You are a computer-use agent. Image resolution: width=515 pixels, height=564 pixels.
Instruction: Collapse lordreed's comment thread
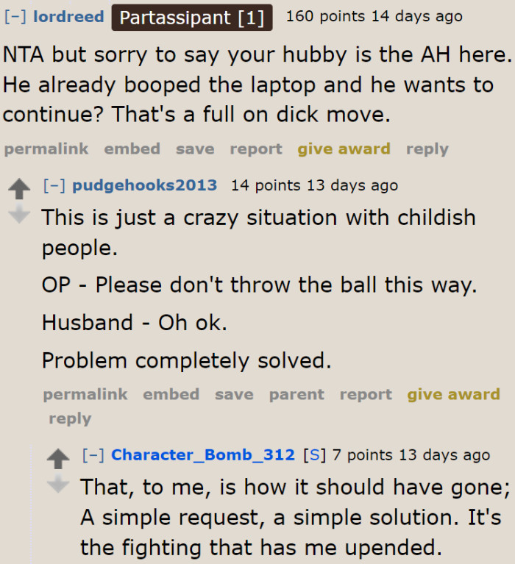coord(15,16)
